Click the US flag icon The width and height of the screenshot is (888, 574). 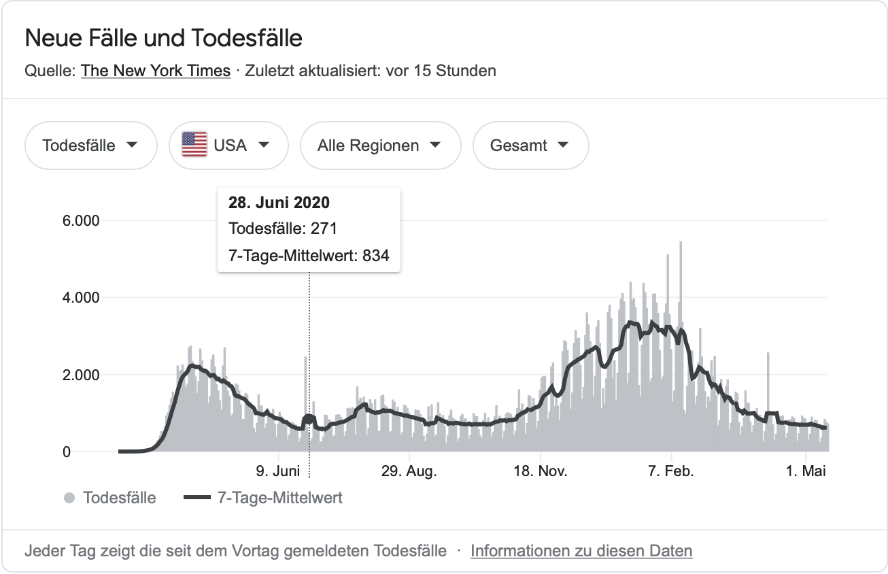[x=194, y=145]
